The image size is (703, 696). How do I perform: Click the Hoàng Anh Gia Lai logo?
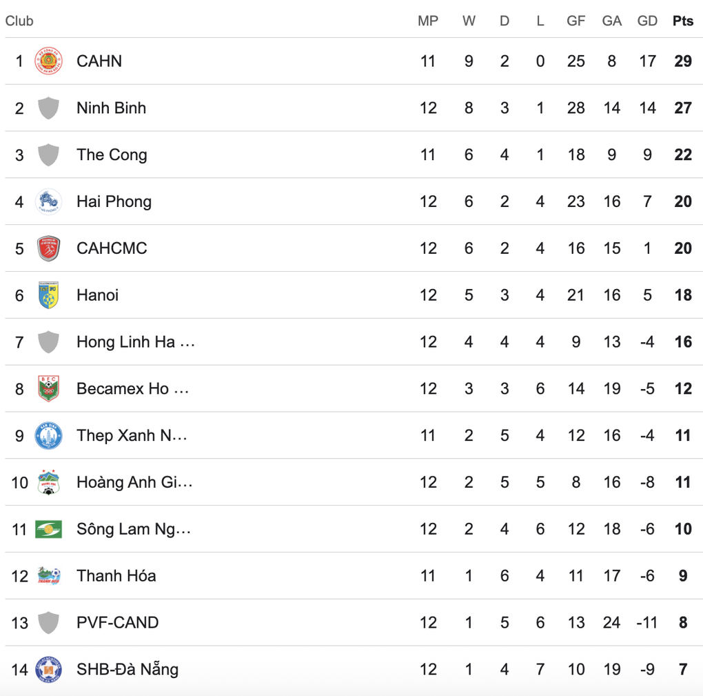click(x=48, y=482)
